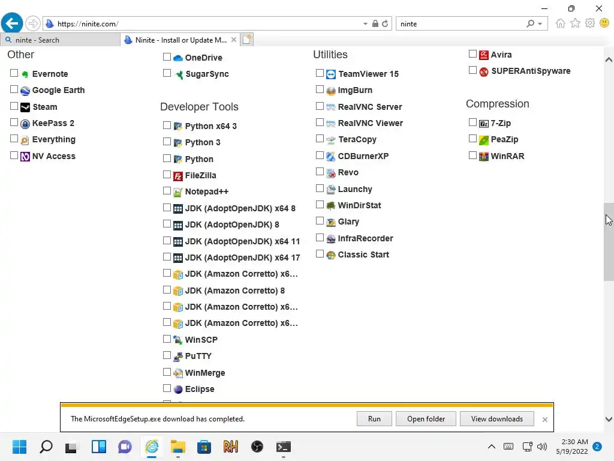Image resolution: width=614 pixels, height=461 pixels.
Task: Open the browser Home icon
Action: (x=561, y=23)
